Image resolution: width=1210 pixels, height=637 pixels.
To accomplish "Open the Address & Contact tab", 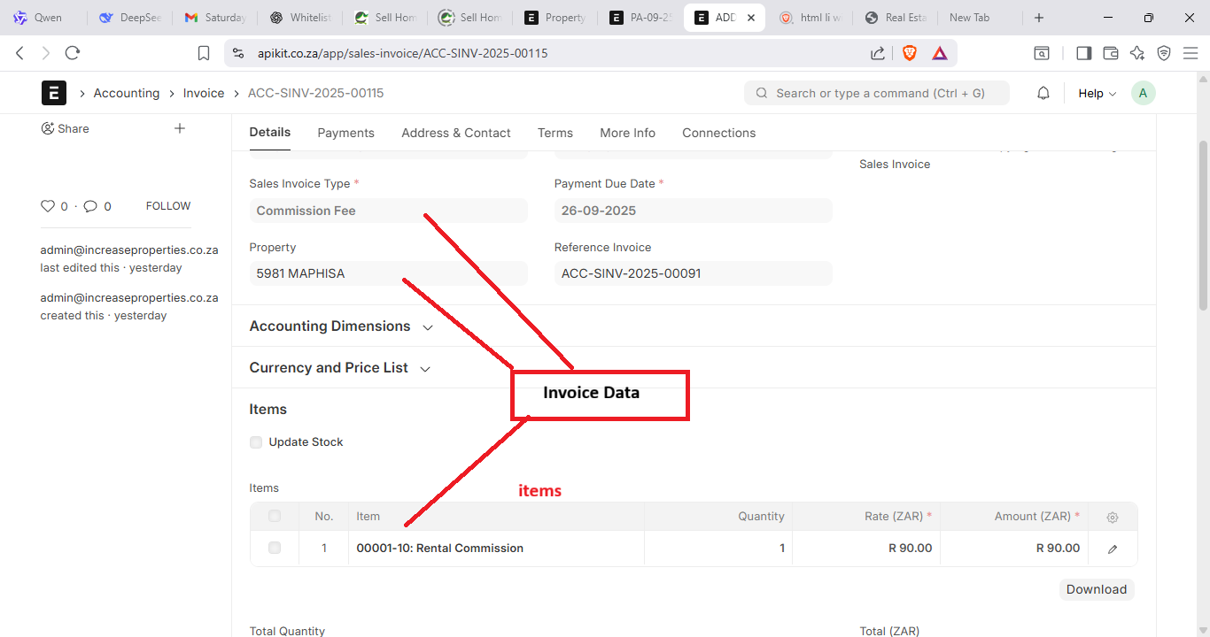I will 455,133.
